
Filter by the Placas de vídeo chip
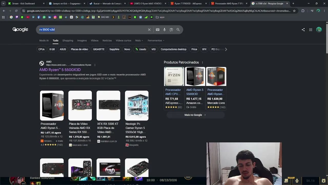click(x=79, y=49)
